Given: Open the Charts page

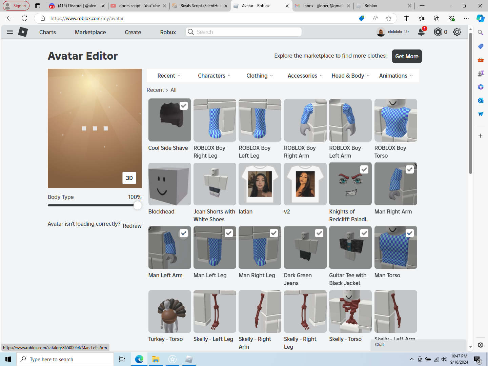Looking at the screenshot, I should click(47, 32).
